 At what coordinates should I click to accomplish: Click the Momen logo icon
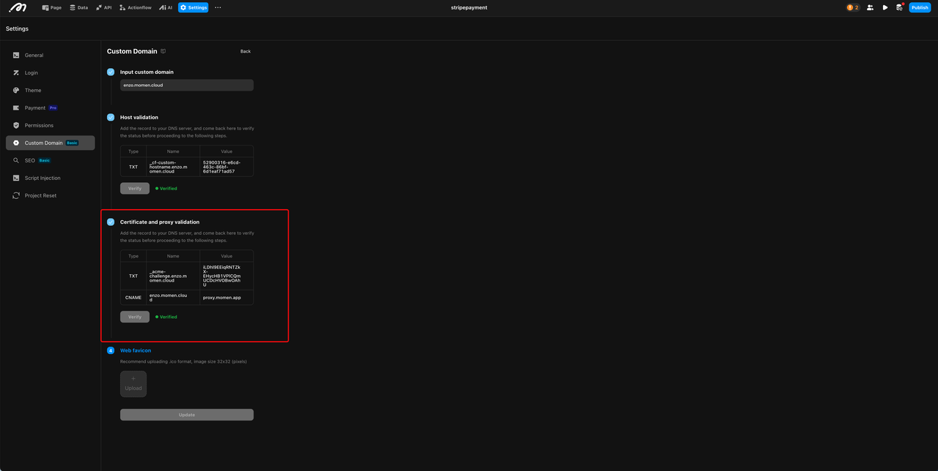(18, 7)
